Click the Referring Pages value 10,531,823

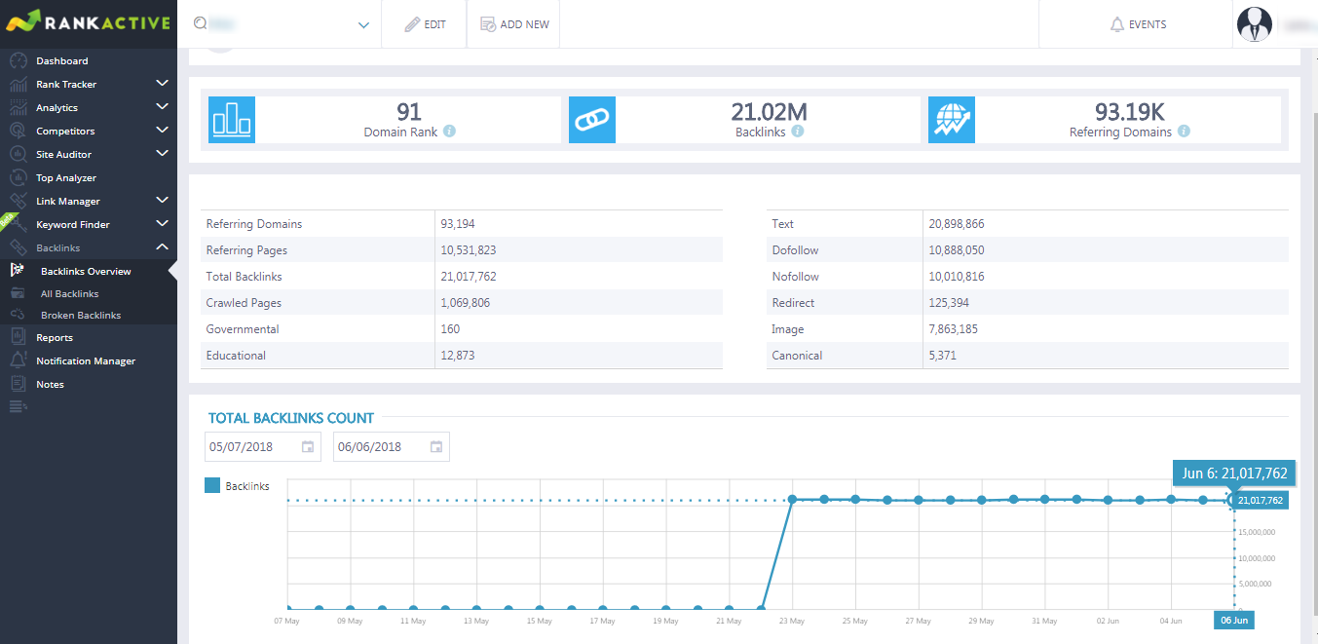click(469, 250)
